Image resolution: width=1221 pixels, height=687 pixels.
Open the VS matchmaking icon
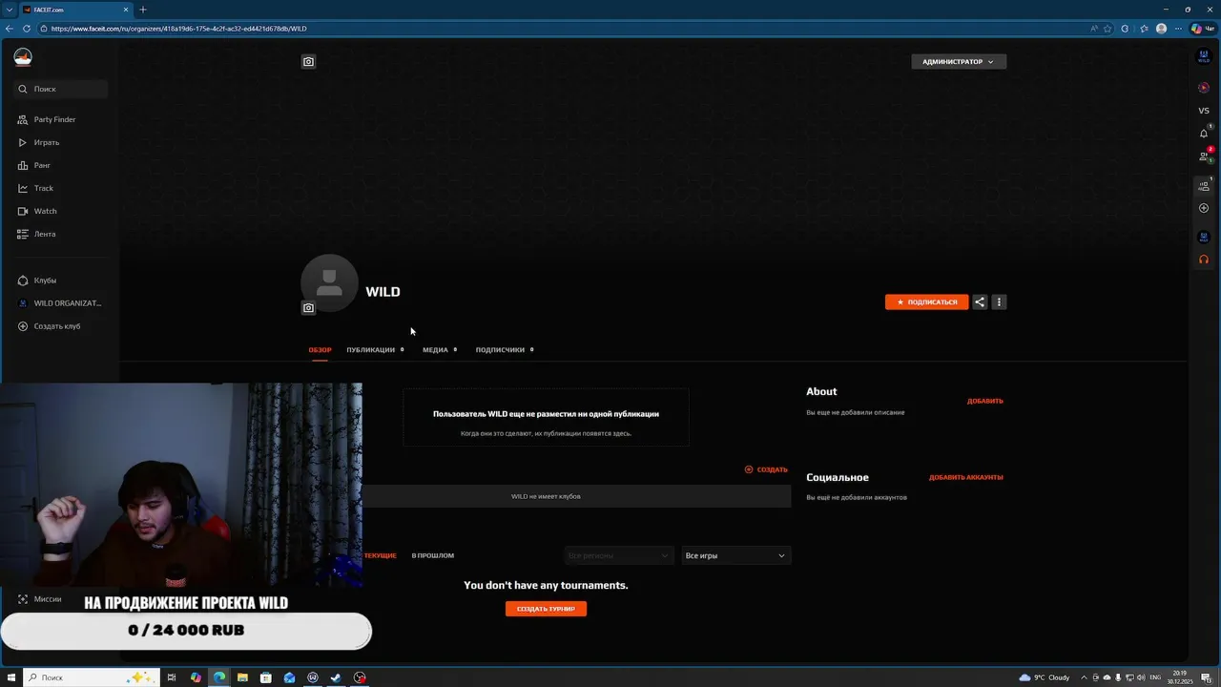click(x=1204, y=111)
